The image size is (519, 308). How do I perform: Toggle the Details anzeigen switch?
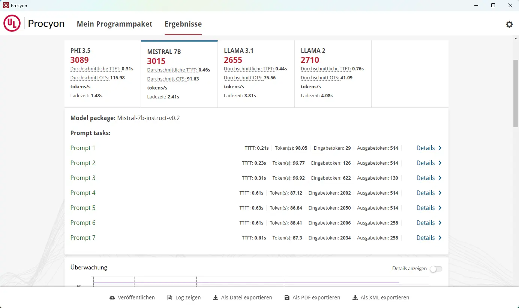(436, 269)
